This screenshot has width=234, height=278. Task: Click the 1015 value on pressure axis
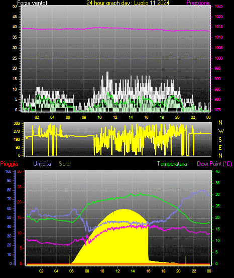(x=218, y=27)
